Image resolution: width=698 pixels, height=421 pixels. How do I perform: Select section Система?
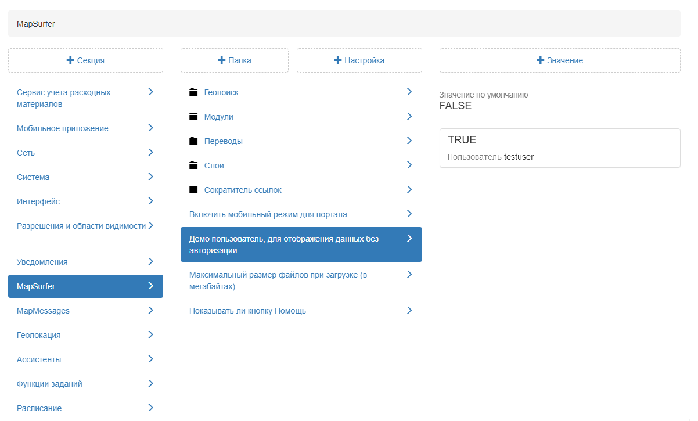pos(85,177)
